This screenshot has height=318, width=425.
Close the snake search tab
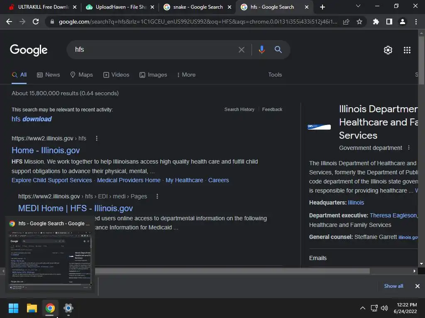pos(230,7)
